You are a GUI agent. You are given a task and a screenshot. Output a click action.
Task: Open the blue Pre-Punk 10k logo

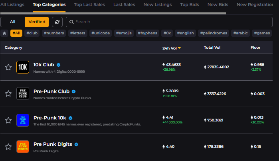point(23,120)
